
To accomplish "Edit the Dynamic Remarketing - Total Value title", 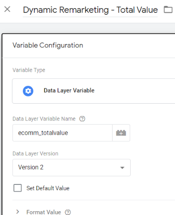I will (90, 10).
